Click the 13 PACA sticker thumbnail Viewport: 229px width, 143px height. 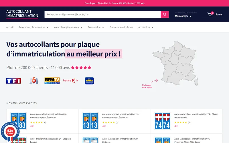pos(90,121)
